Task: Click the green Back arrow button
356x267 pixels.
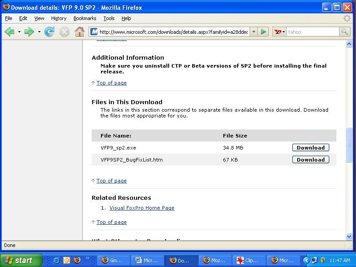Action: click(x=9, y=32)
